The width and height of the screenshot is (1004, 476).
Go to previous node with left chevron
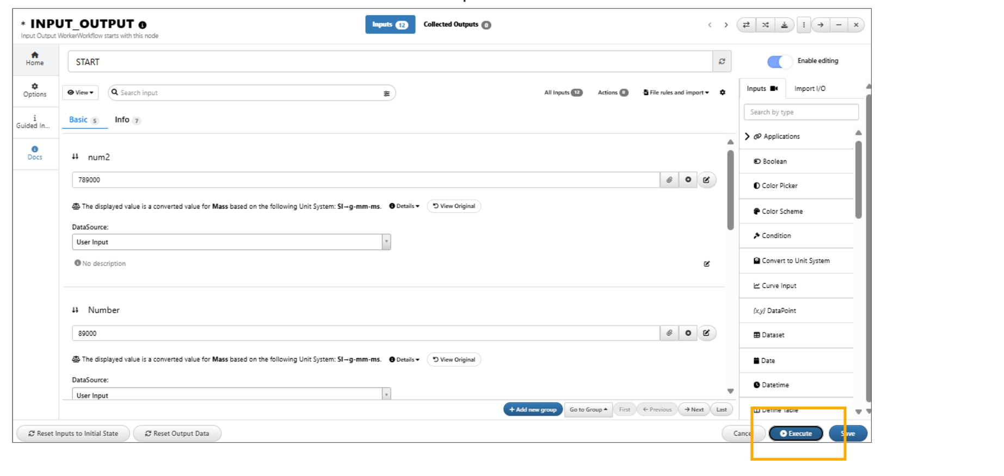[710, 25]
